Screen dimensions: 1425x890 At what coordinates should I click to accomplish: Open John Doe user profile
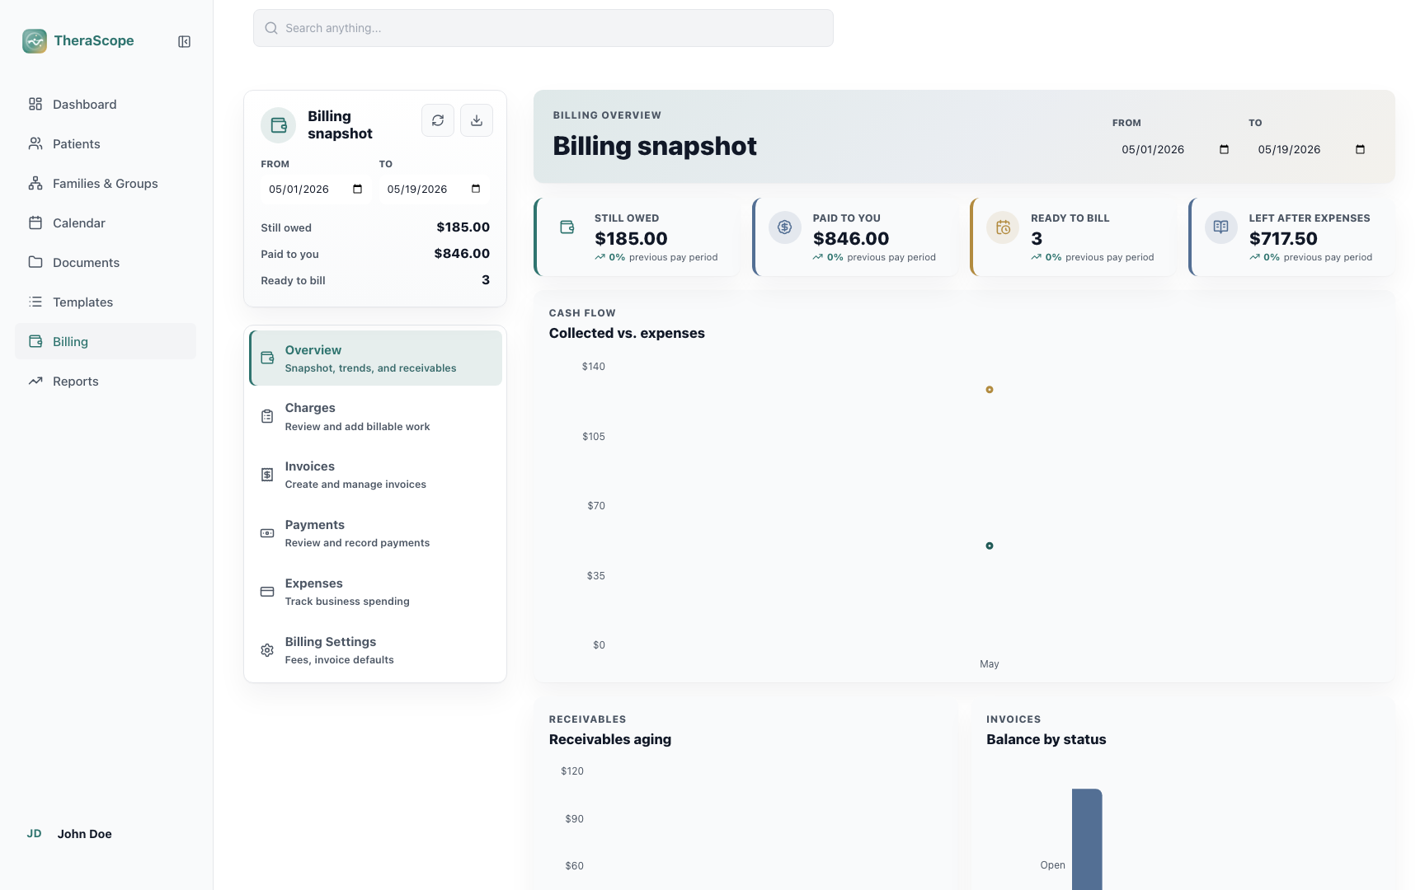pyautogui.click(x=106, y=834)
